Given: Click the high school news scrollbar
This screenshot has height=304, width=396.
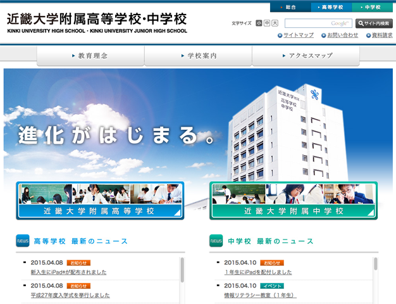Looking at the screenshot, I should (182, 270).
